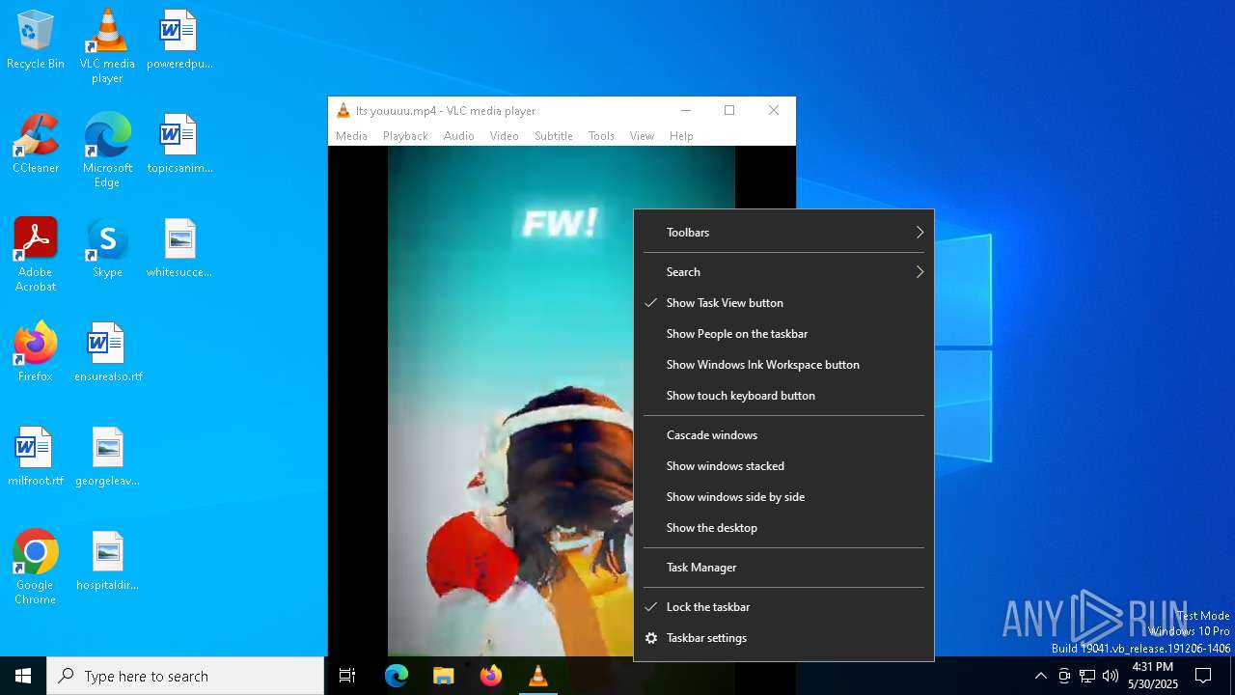
Task: Open the network status tray icon
Action: [x=1087, y=676]
